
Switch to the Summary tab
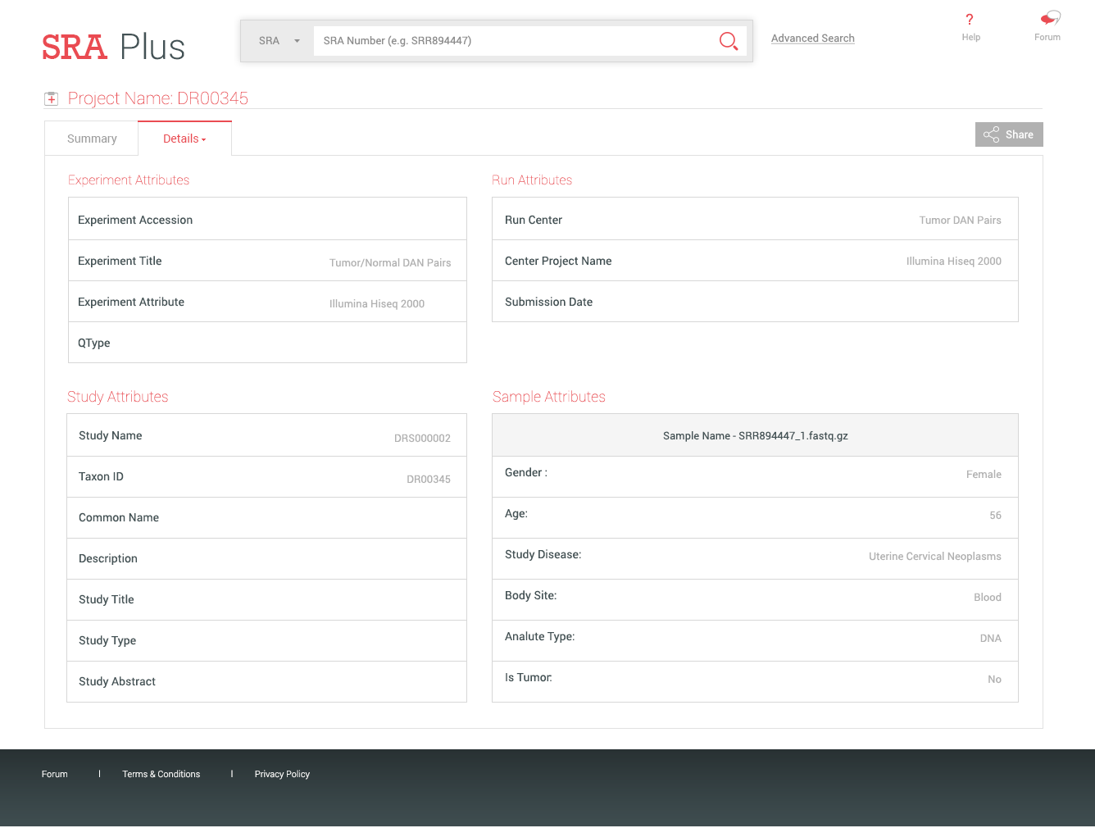point(92,139)
